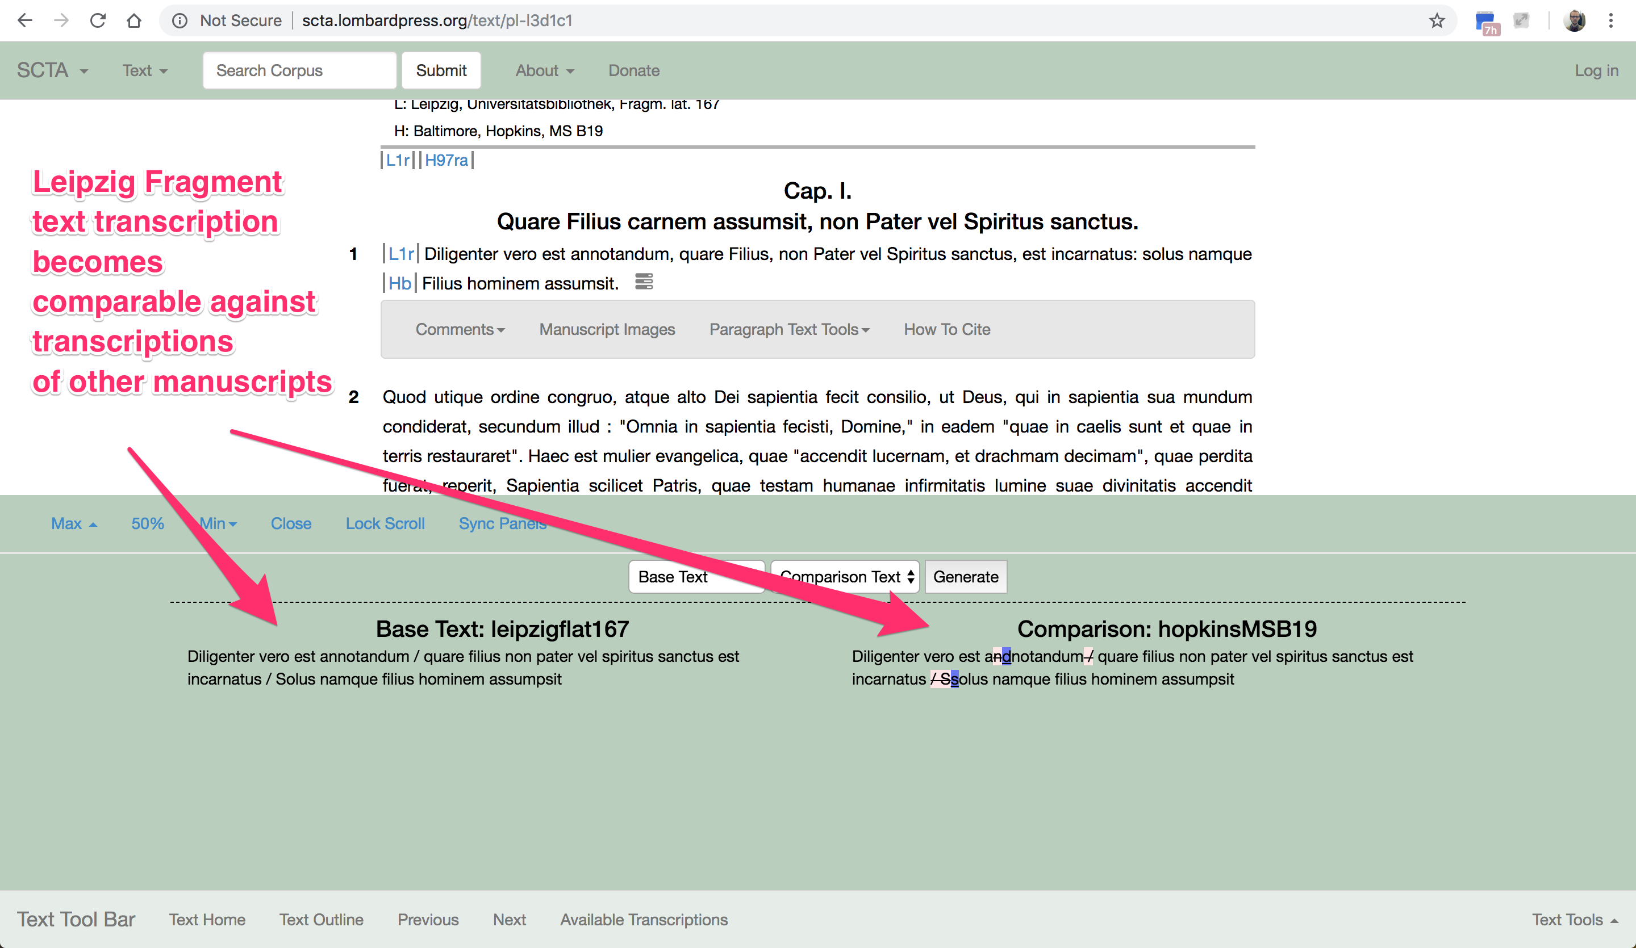Toggle Lock Scroll for panels

tap(385, 523)
